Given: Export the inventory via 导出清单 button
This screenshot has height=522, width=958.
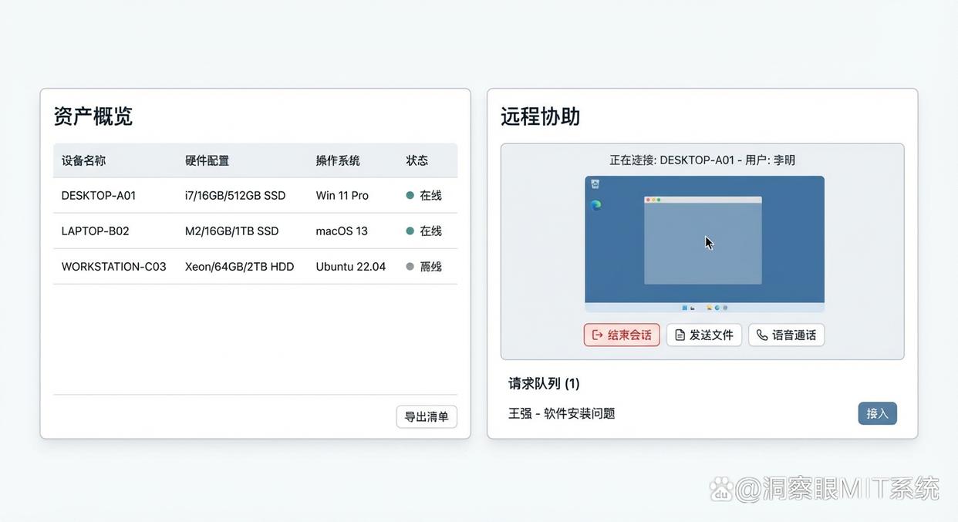Looking at the screenshot, I should click(427, 416).
